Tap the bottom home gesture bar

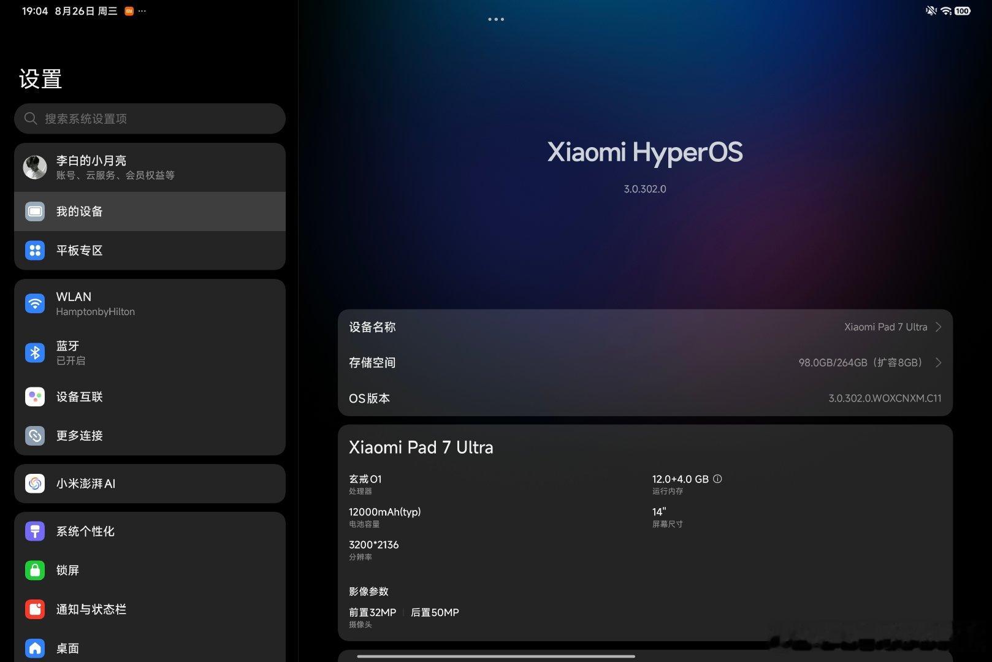(x=496, y=656)
